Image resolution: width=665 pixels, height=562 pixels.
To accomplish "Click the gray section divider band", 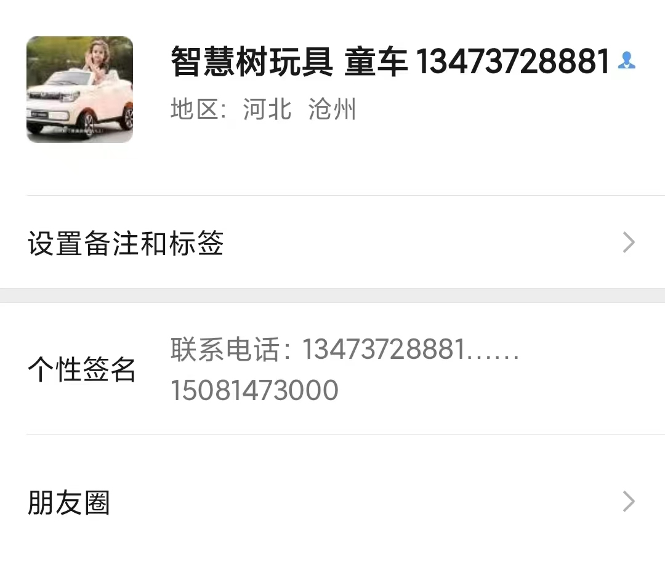I will click(x=332, y=295).
